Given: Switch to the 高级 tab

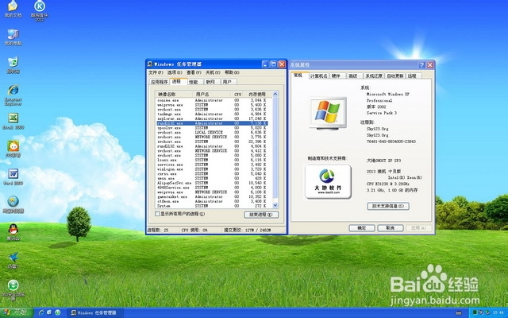Looking at the screenshot, I should point(353,76).
